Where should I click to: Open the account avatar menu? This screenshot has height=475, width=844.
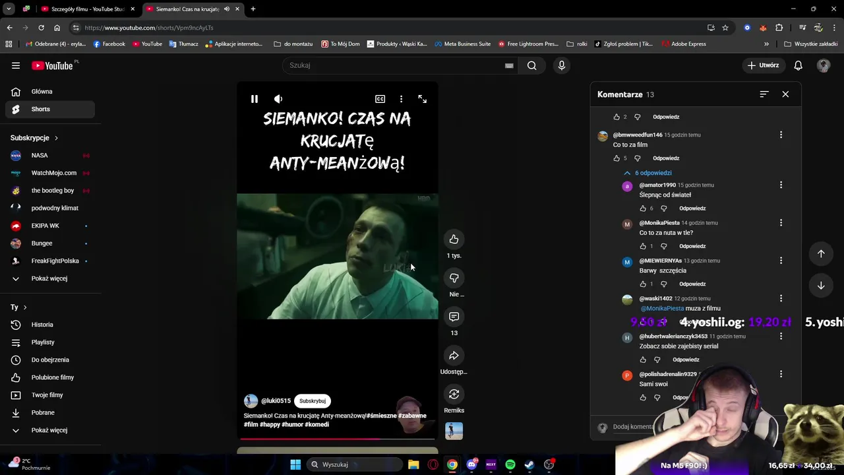824,65
